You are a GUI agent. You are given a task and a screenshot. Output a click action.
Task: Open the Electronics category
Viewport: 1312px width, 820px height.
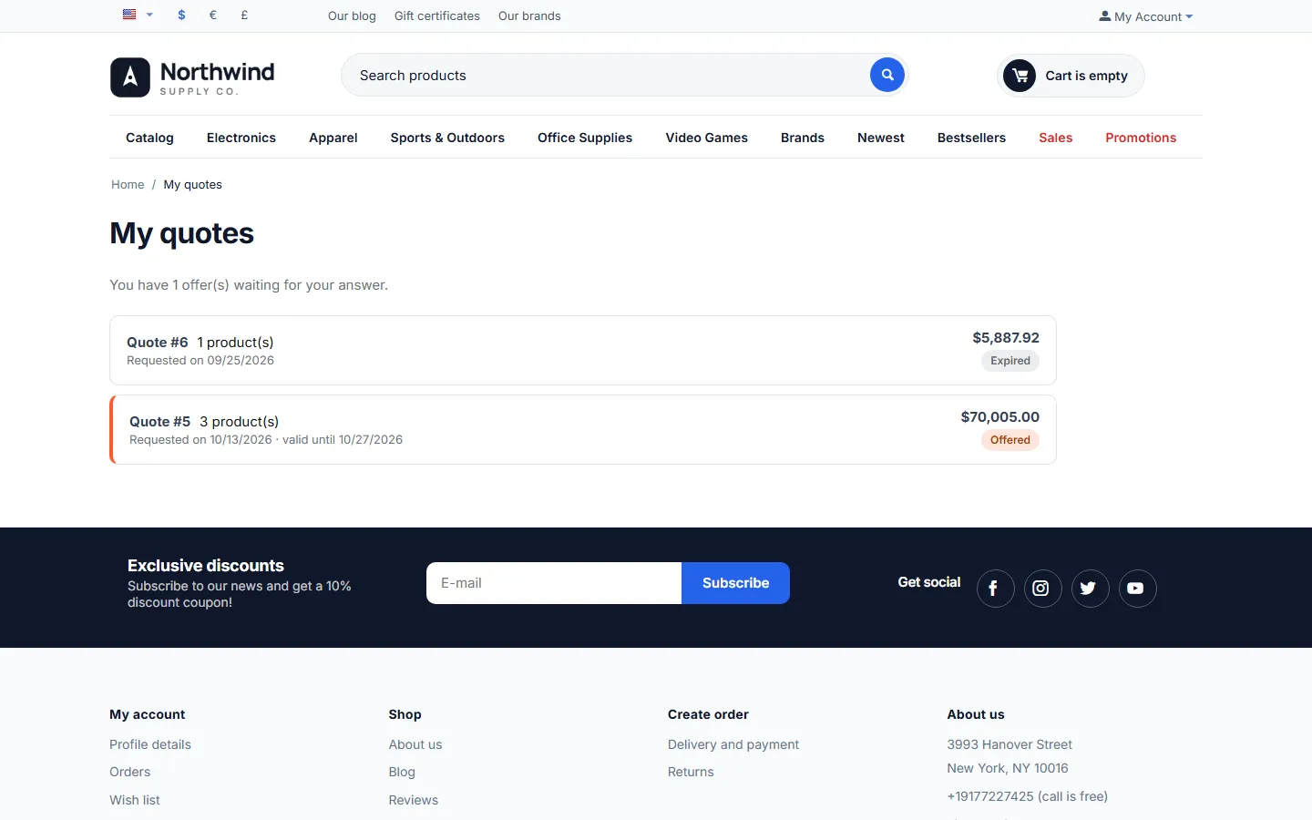tap(241, 138)
